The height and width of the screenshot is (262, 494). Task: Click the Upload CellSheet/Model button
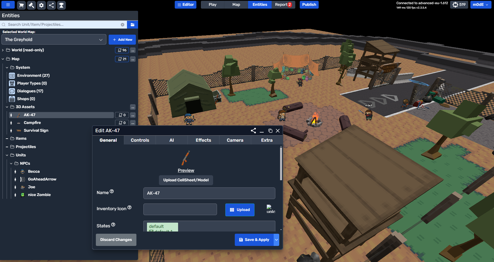point(186,180)
